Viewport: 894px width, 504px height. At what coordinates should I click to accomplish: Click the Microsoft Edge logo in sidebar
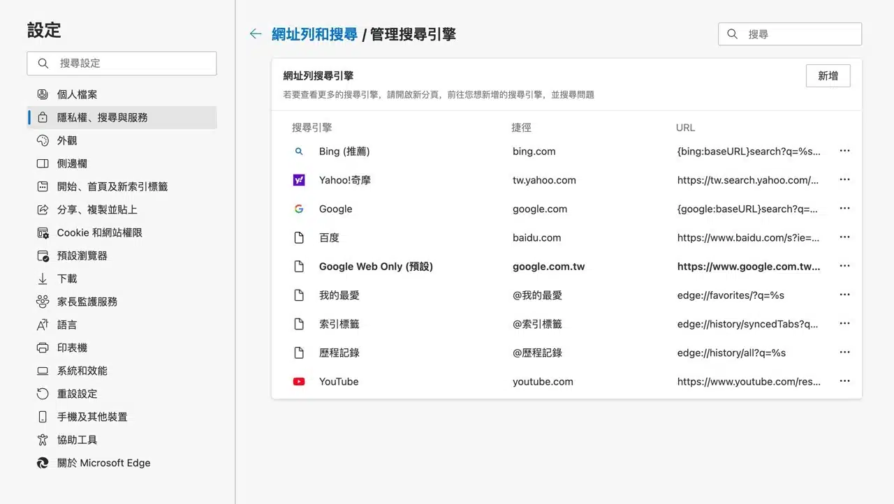click(x=43, y=463)
